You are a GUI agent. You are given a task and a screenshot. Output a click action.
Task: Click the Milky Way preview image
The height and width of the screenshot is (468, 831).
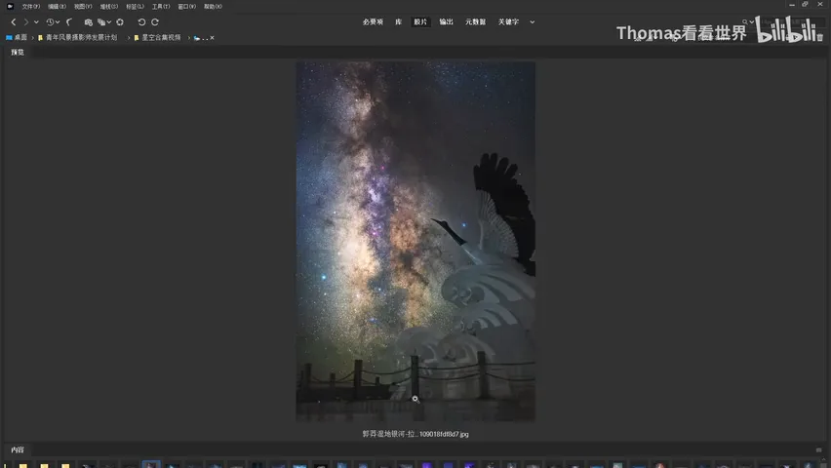tap(415, 241)
